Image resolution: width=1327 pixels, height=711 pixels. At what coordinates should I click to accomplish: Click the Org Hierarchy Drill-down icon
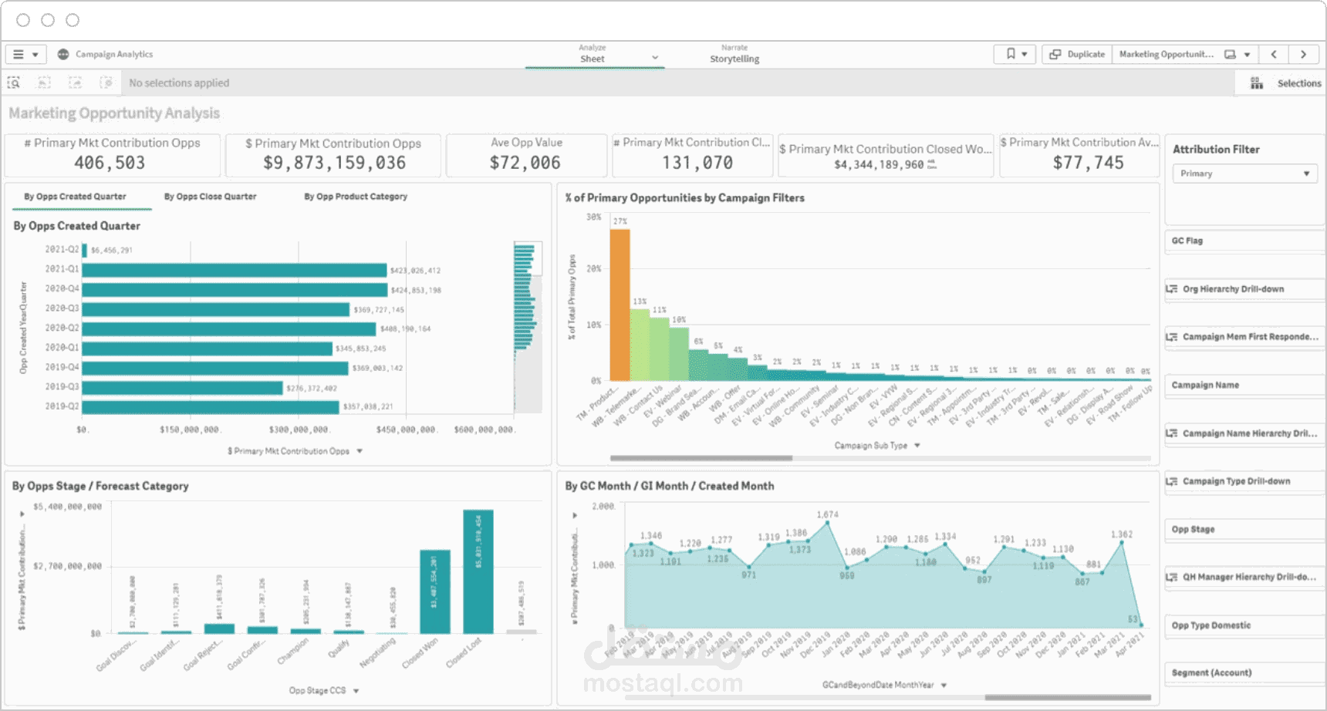click(1171, 289)
